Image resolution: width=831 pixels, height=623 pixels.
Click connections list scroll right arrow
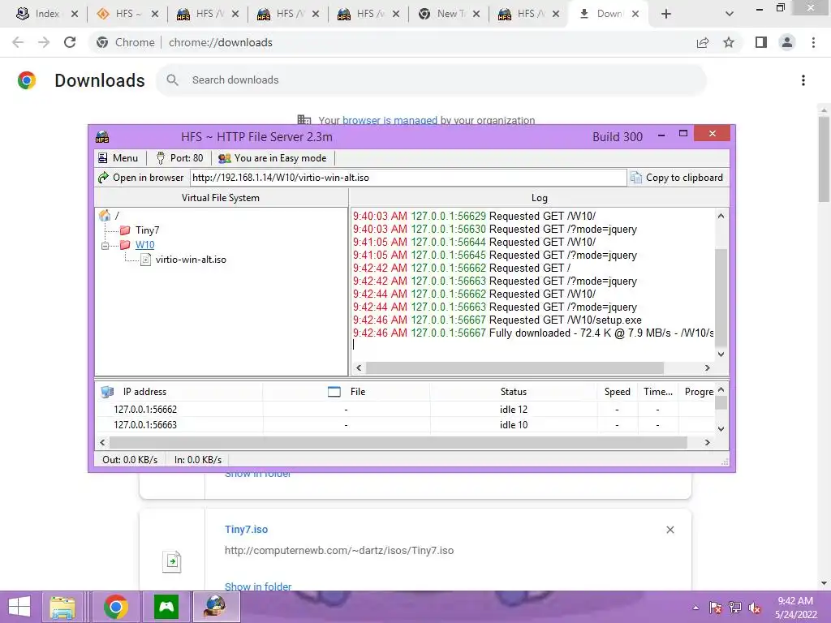[x=707, y=442]
